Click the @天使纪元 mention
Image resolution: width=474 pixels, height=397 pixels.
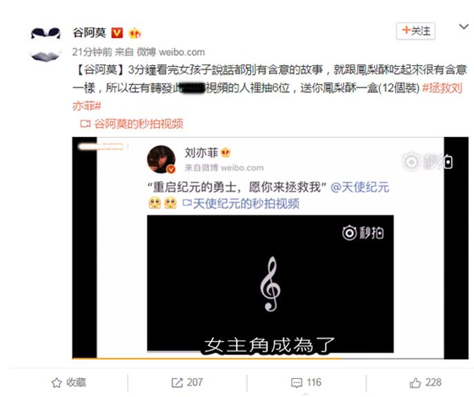tap(359, 187)
